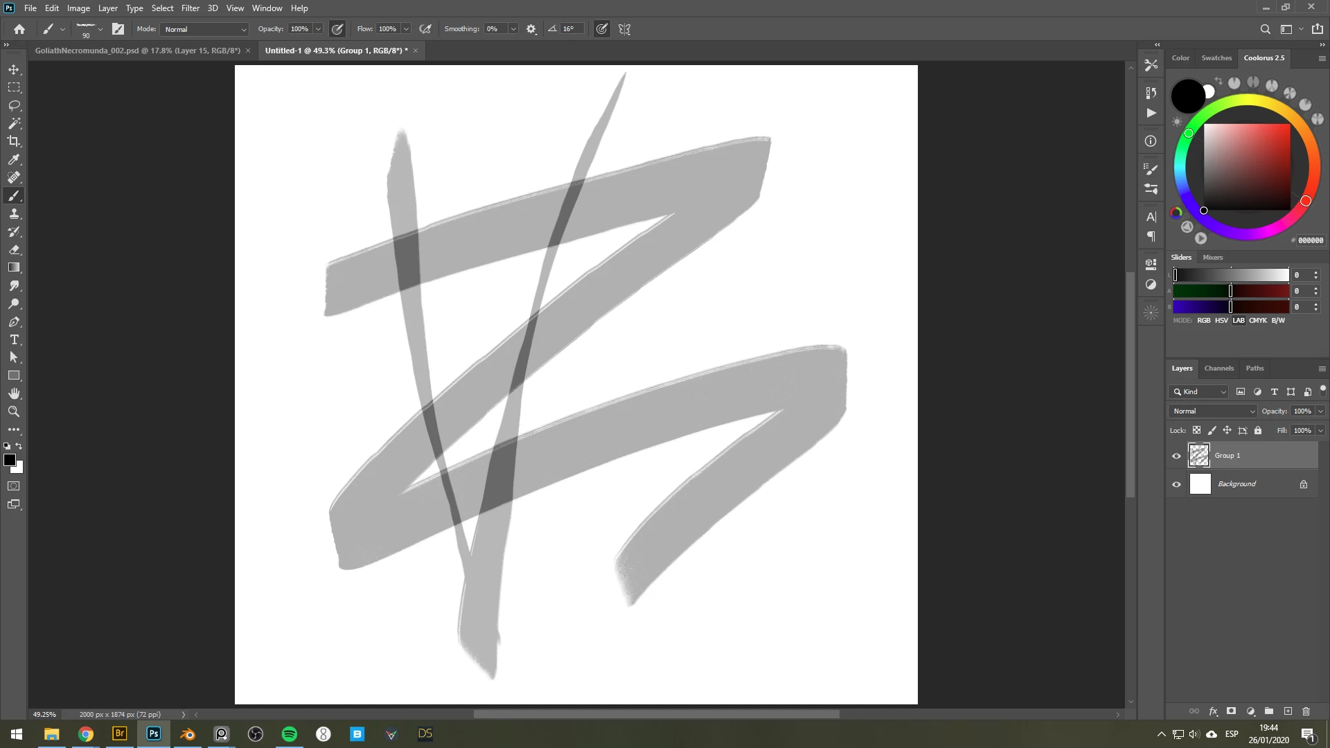
Task: Create a new layer in the Layers panel
Action: tap(1288, 711)
